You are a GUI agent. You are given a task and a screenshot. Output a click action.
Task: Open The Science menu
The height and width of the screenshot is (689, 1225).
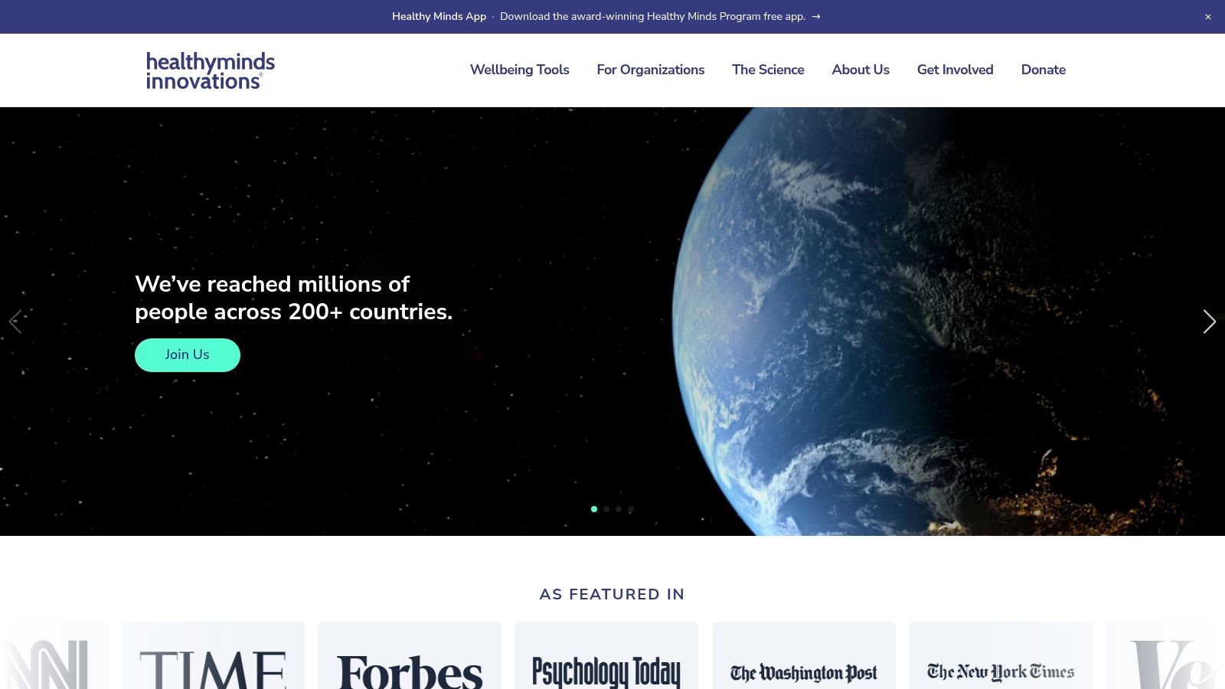(x=768, y=70)
